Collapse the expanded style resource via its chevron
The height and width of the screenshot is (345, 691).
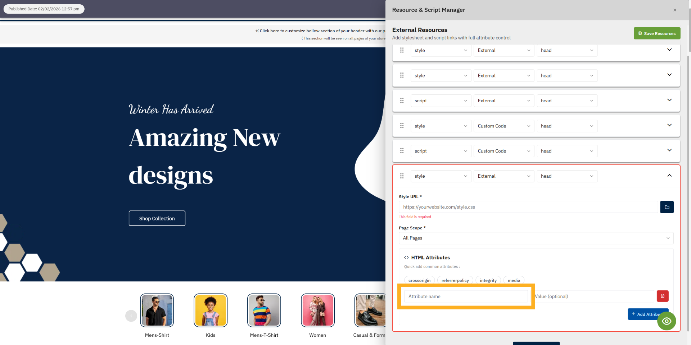[669, 176]
